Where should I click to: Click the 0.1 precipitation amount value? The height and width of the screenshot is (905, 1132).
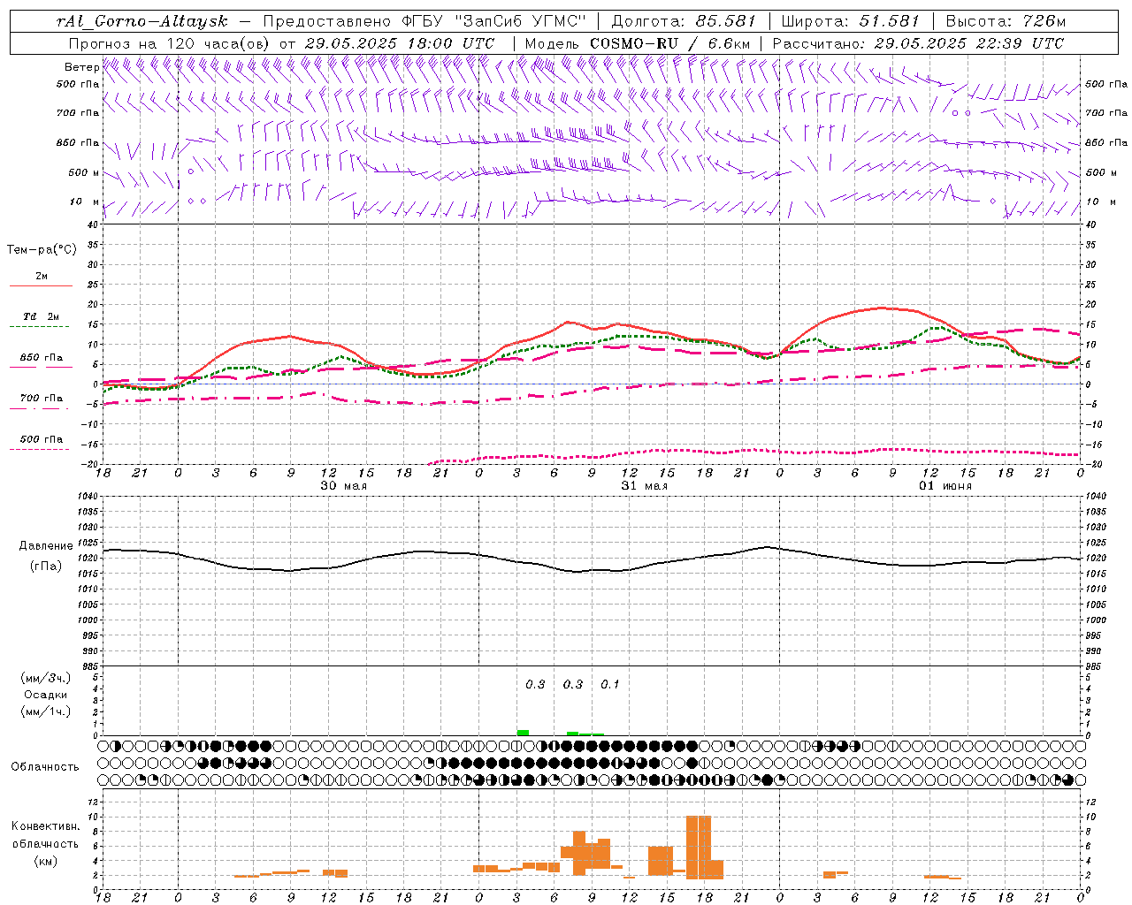610,684
